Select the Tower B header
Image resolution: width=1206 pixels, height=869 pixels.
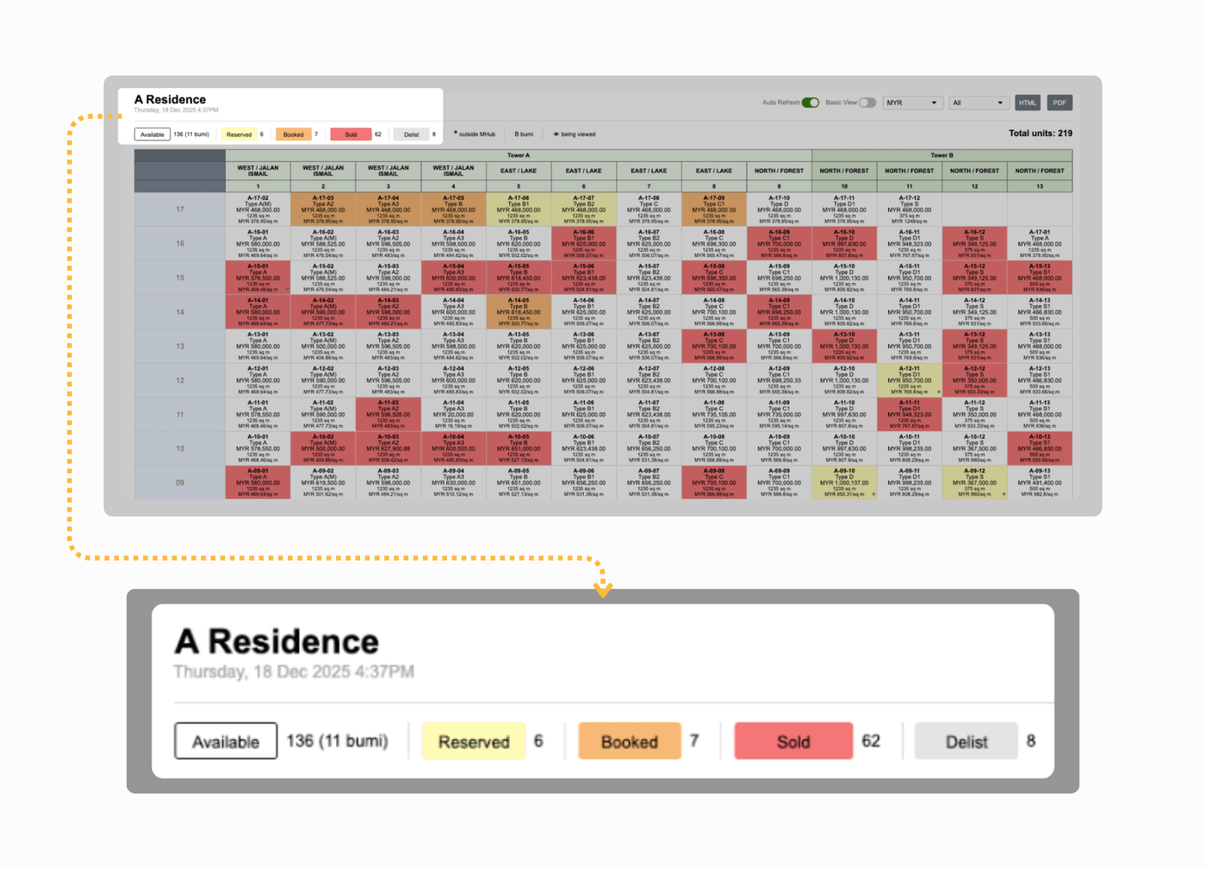click(942, 155)
